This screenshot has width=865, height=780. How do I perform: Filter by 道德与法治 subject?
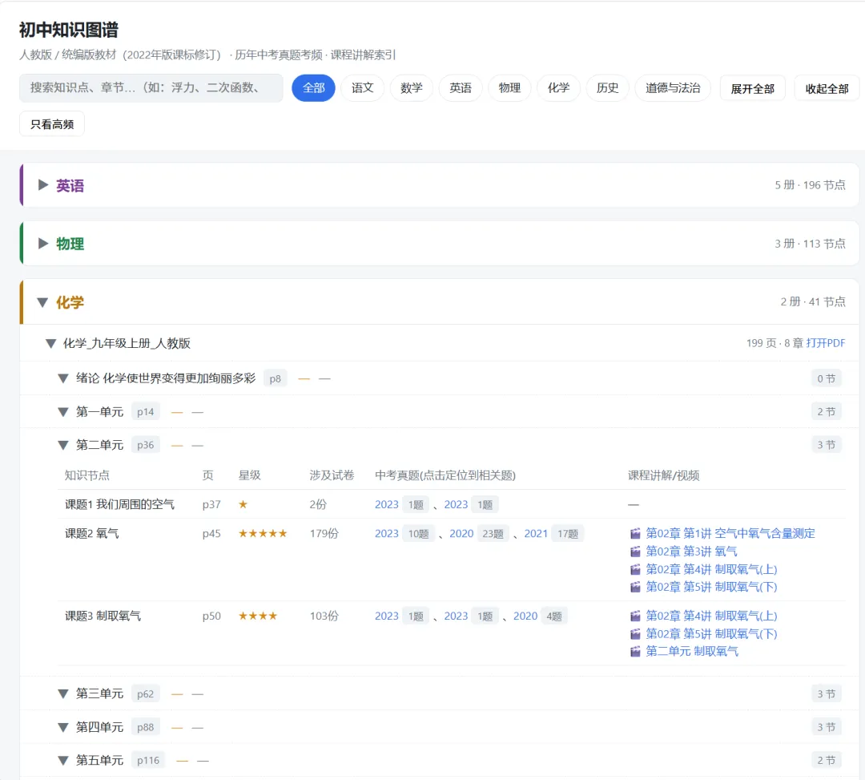pyautogui.click(x=673, y=87)
